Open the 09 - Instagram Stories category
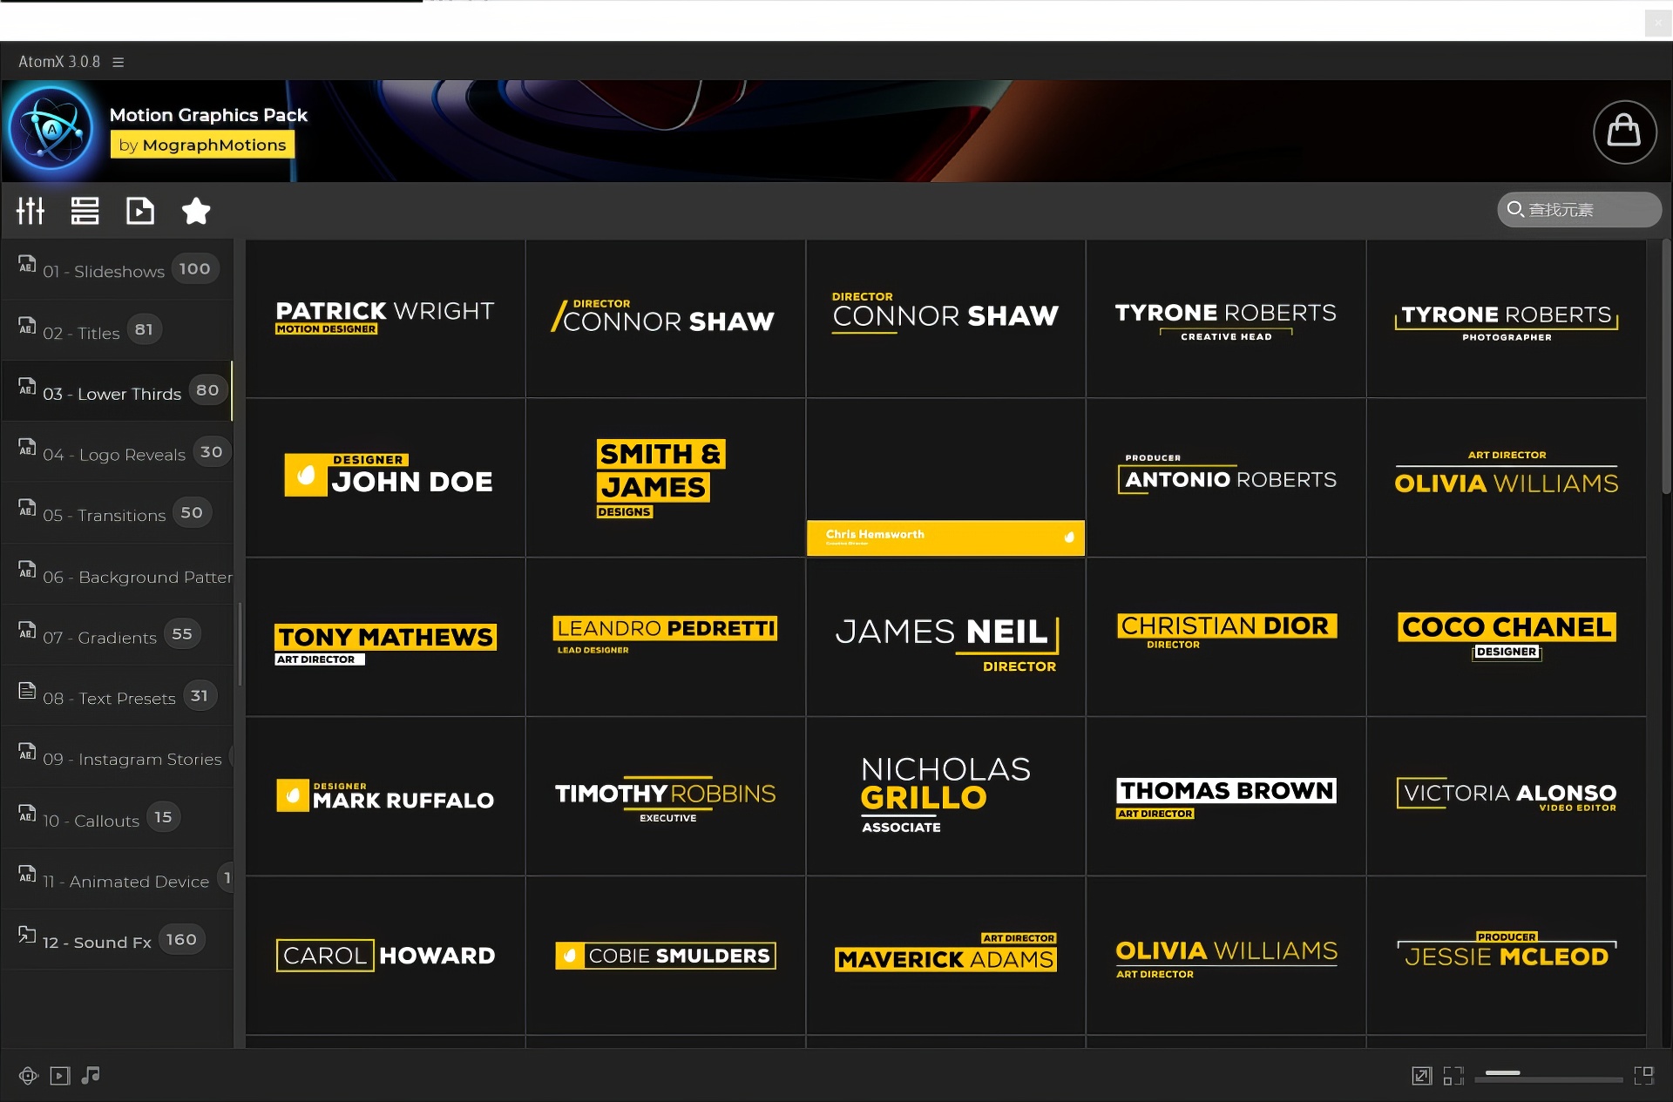Viewport: 1673px width, 1102px height. point(118,758)
